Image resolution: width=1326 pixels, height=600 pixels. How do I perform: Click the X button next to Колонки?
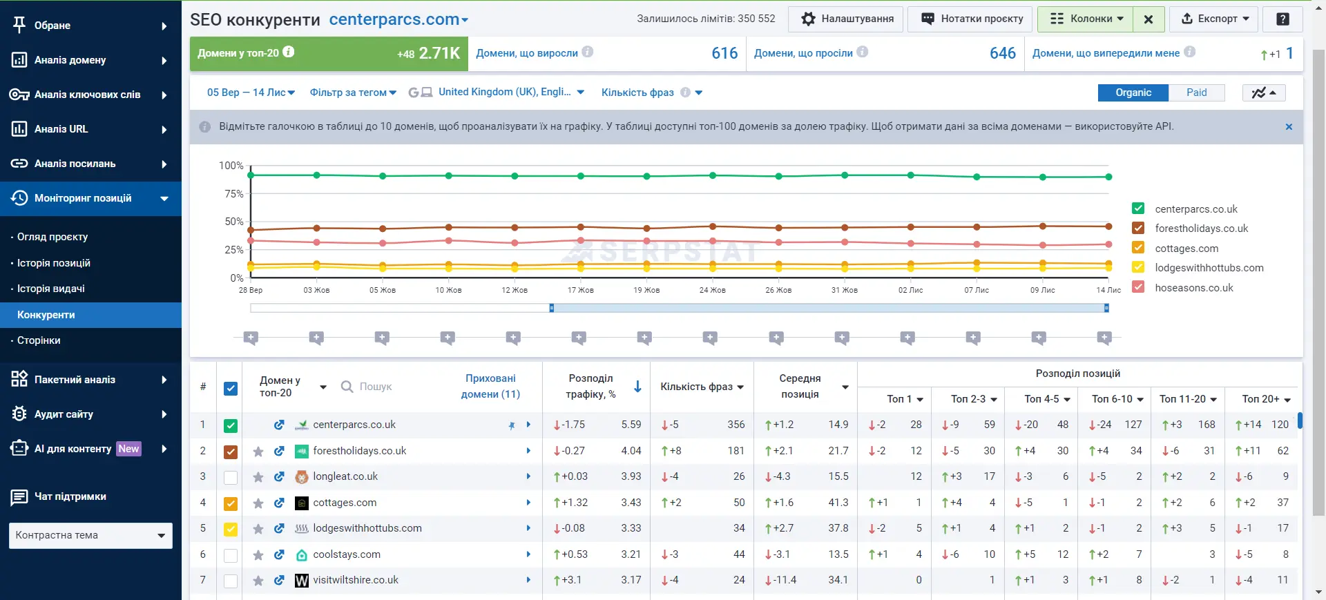1149,19
